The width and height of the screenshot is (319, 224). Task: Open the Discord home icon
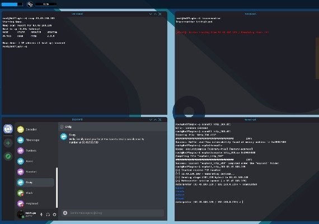click(x=8, y=129)
